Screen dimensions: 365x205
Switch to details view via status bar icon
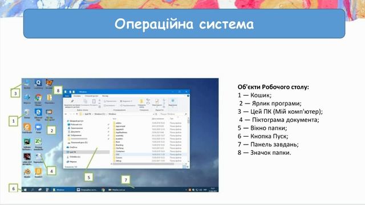(184, 167)
